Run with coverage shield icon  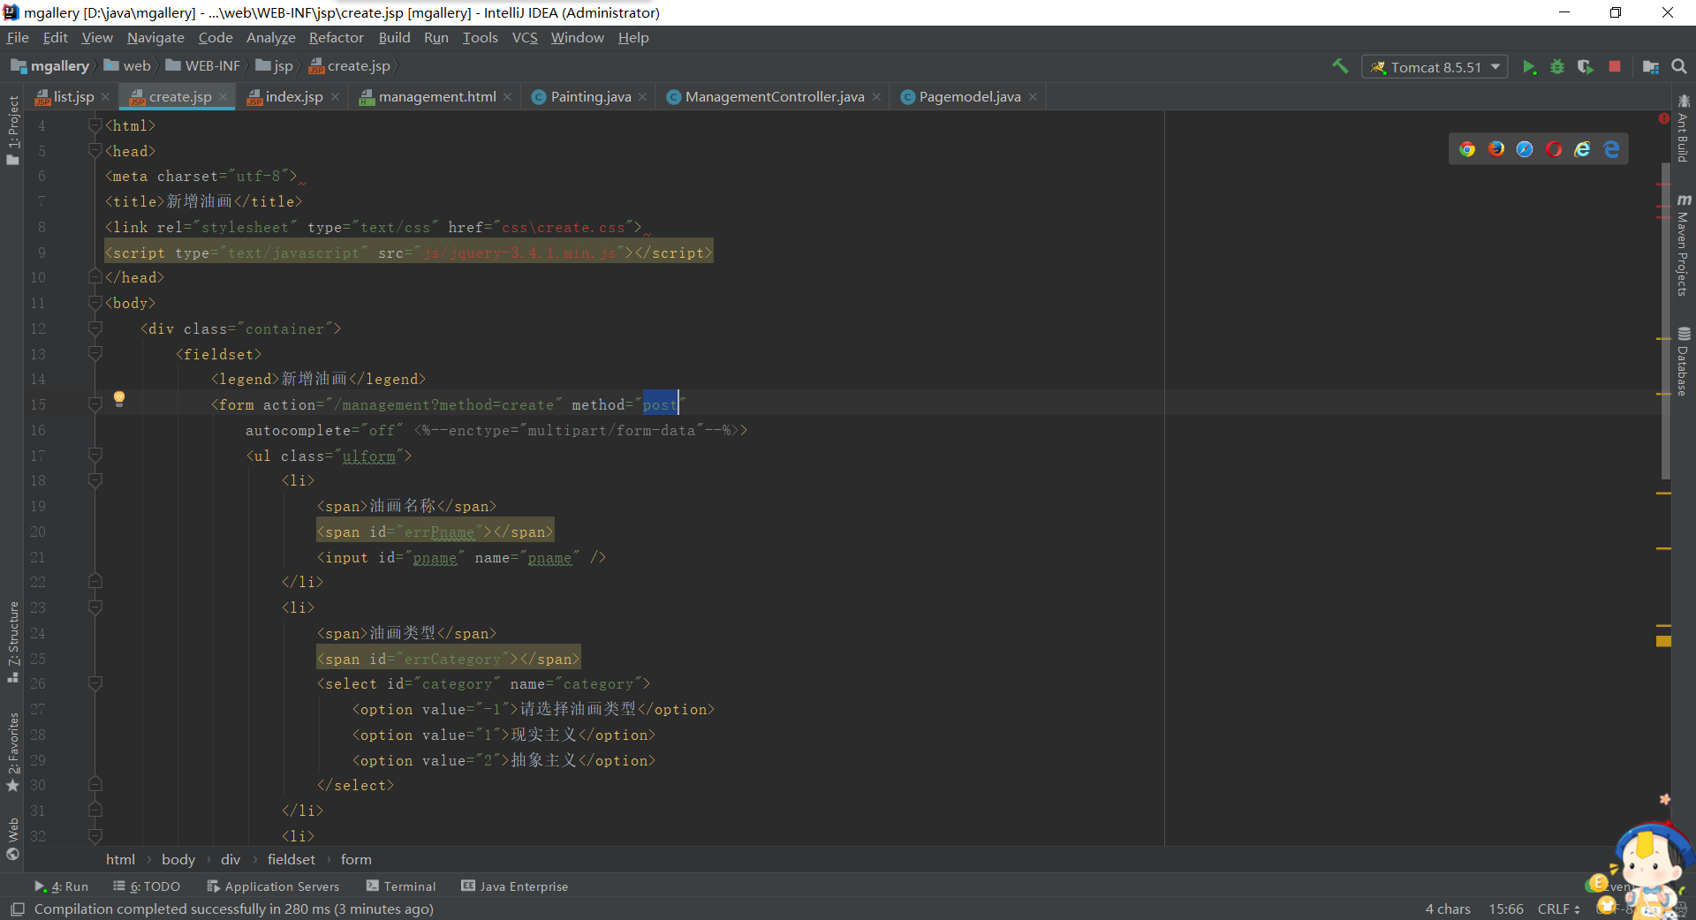point(1586,67)
